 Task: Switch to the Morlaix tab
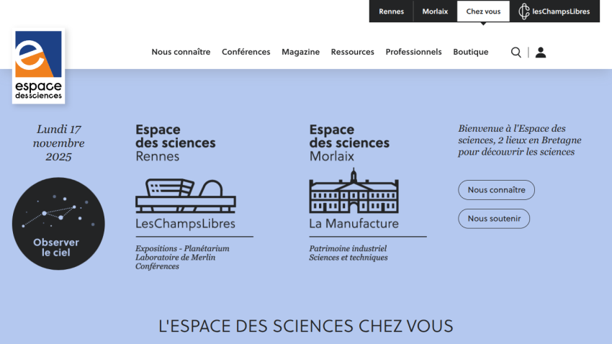click(x=435, y=12)
